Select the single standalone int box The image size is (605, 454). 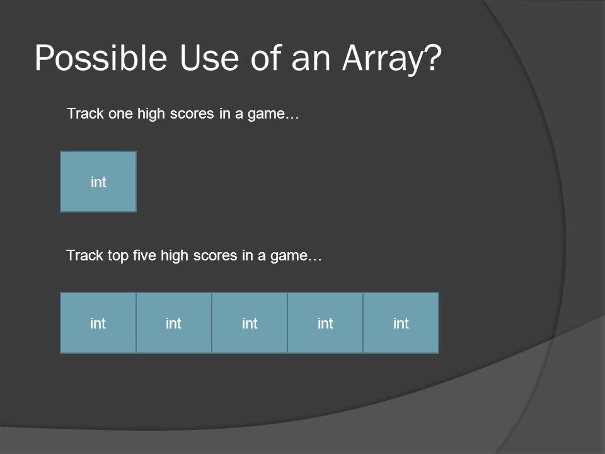coord(98,182)
